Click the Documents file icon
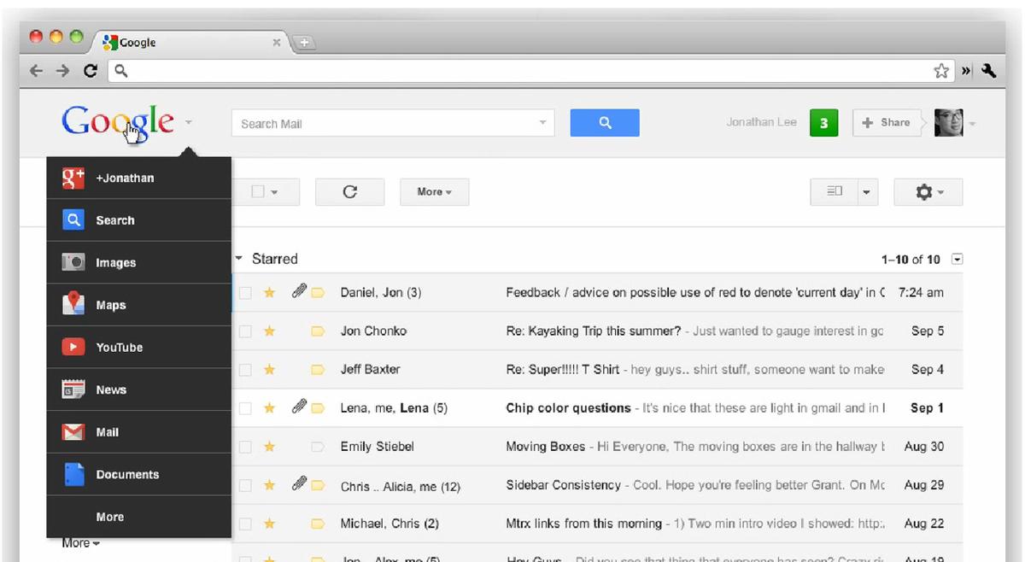The image size is (1025, 562). click(x=74, y=474)
